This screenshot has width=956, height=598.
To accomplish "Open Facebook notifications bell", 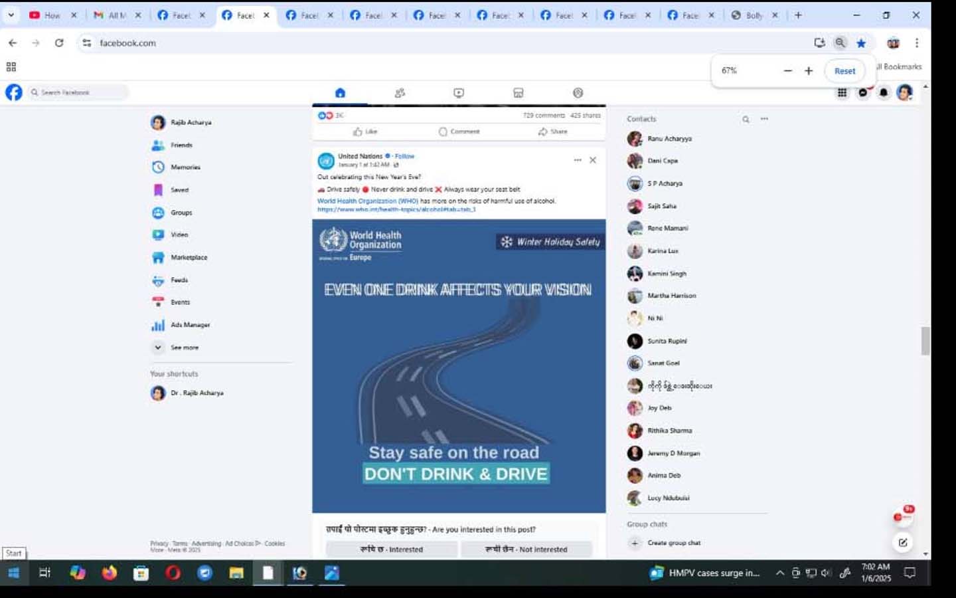I will click(884, 92).
